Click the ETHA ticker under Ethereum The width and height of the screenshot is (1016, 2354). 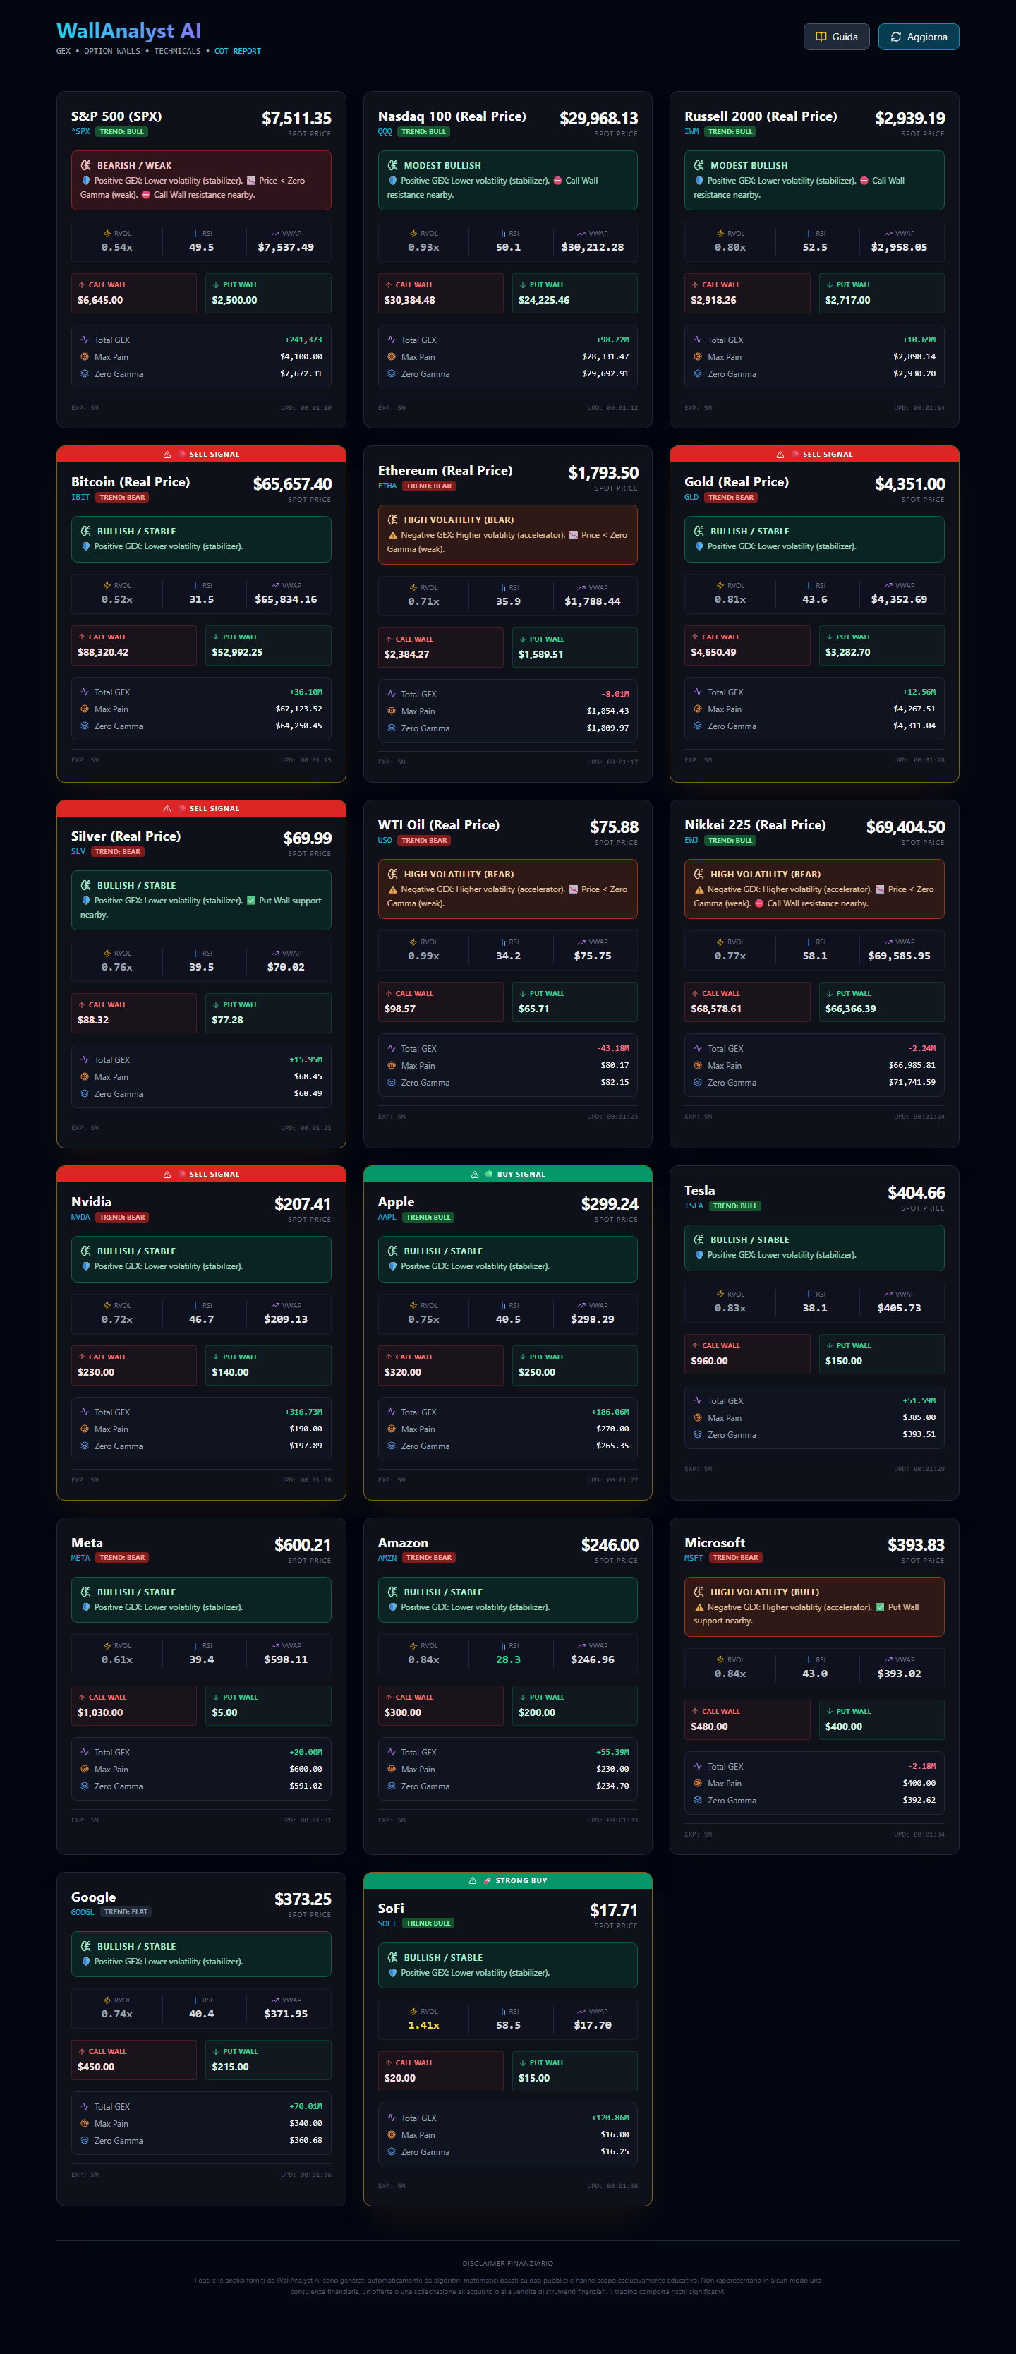click(x=387, y=486)
